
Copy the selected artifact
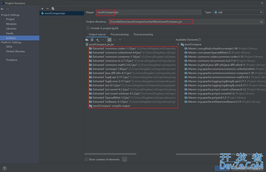(x=53, y=9)
